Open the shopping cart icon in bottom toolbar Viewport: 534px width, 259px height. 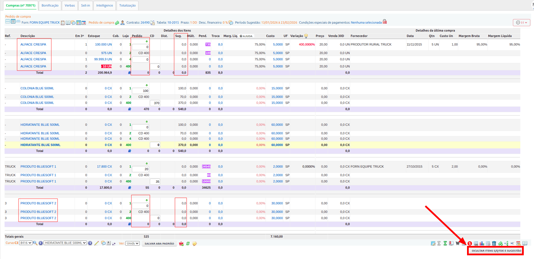(x=457, y=243)
